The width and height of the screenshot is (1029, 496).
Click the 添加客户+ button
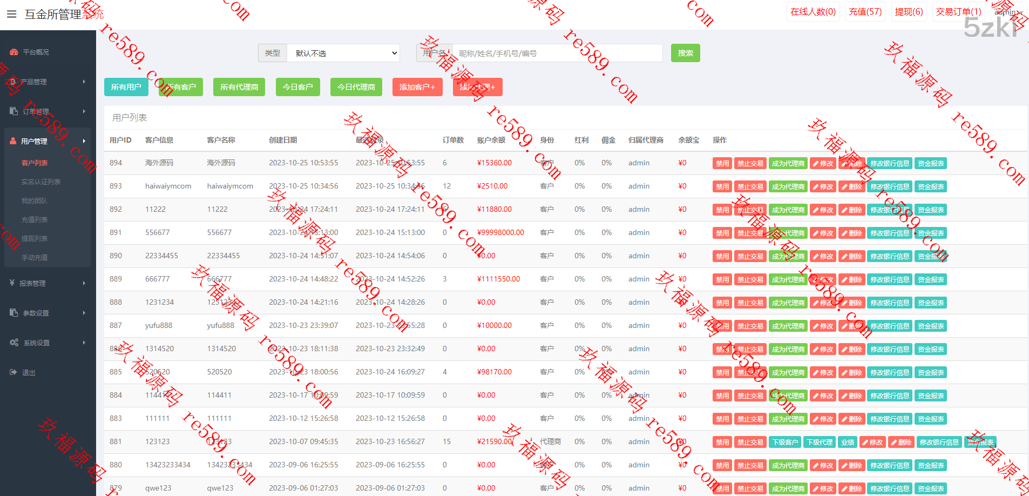pos(417,87)
